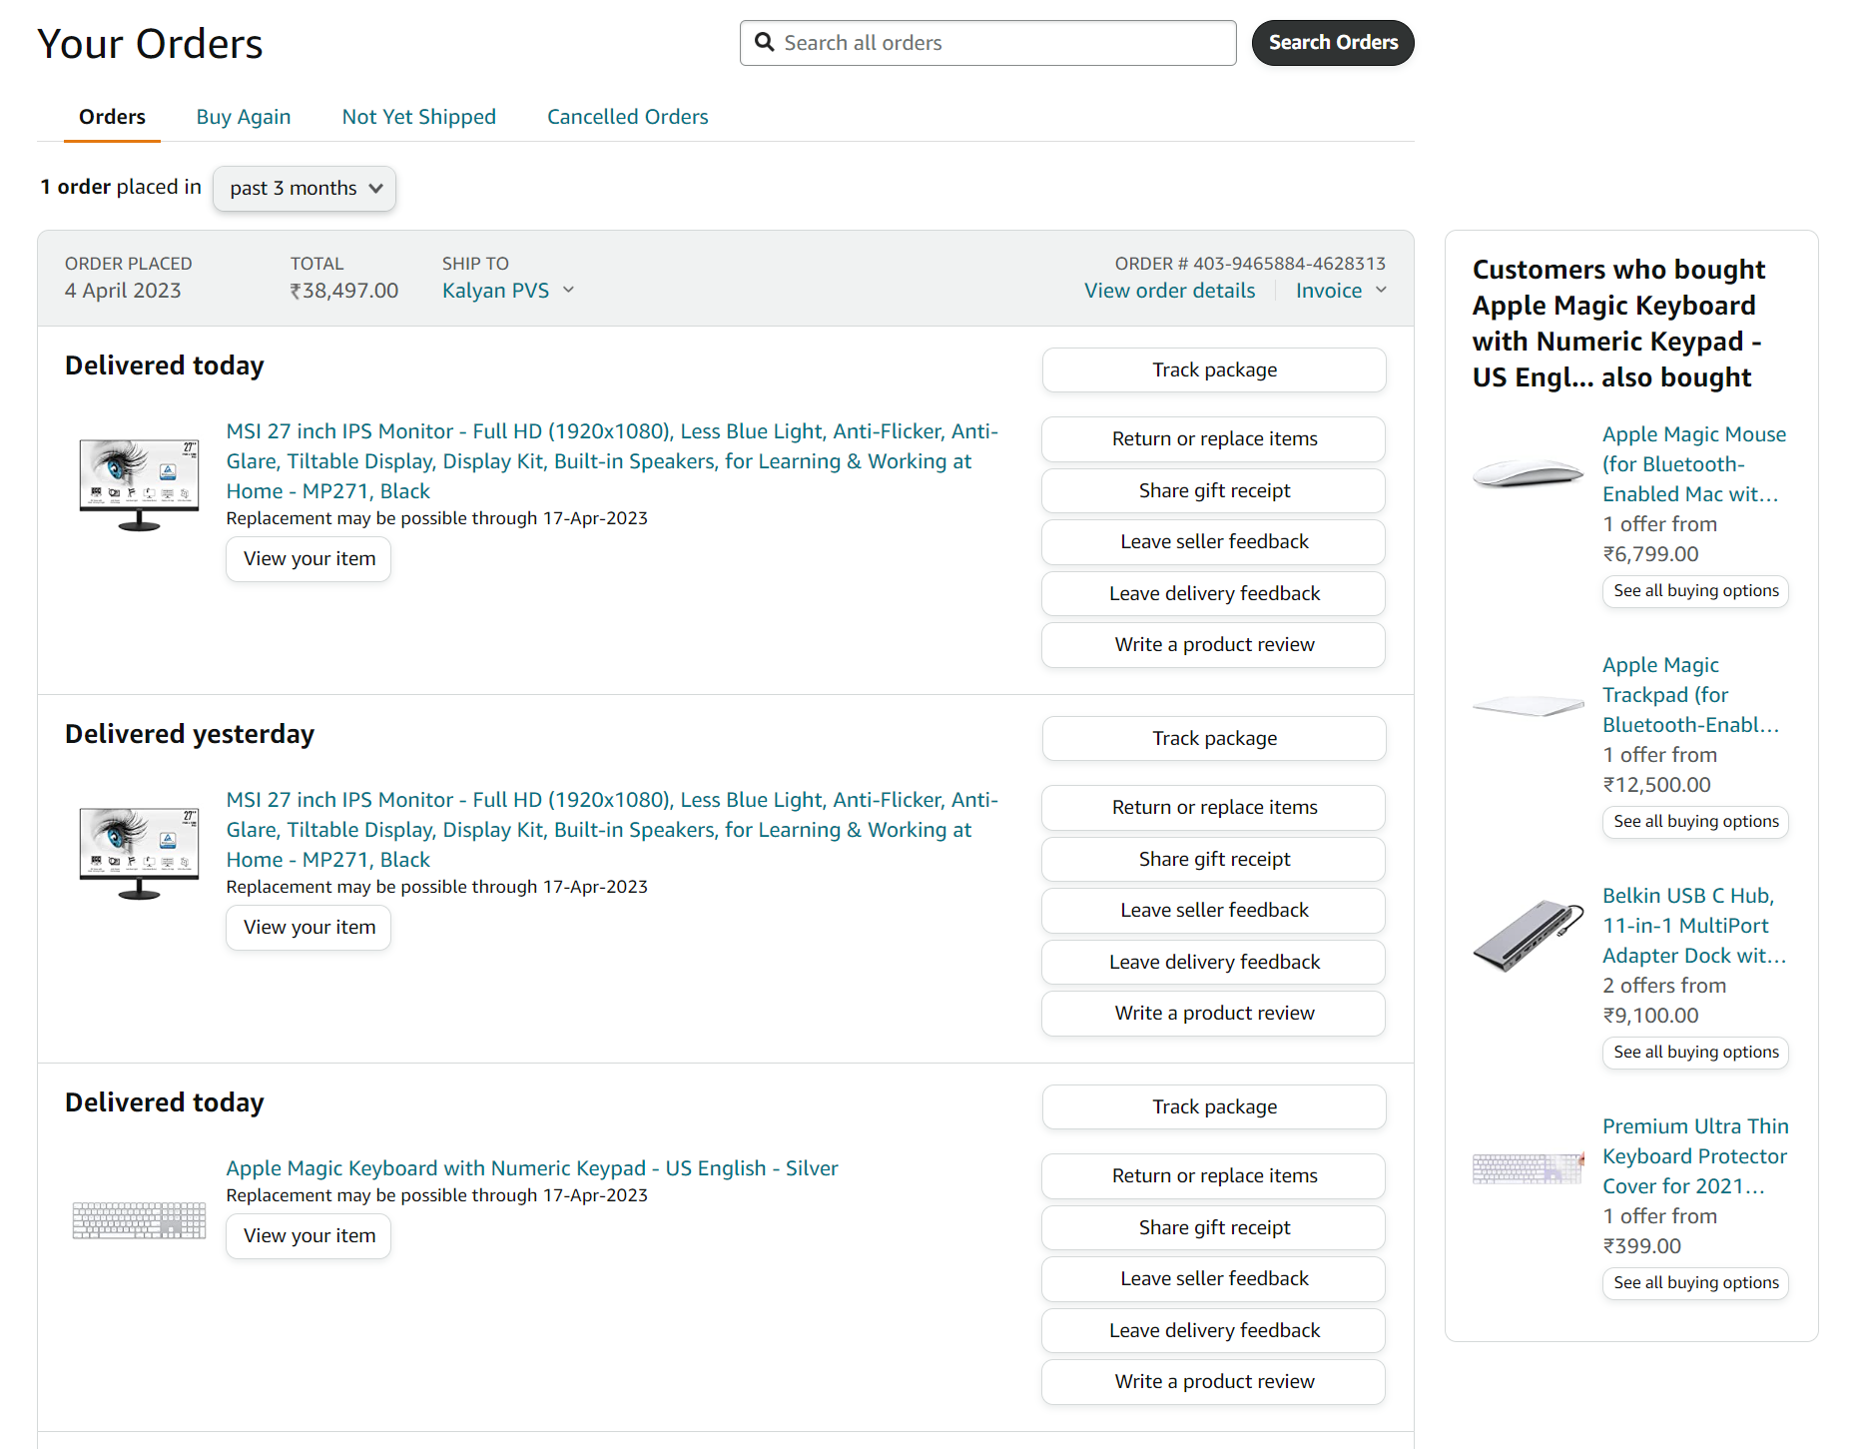
Task: Click the ₹6,799.00 price of Magic Mouse
Action: (x=1650, y=554)
